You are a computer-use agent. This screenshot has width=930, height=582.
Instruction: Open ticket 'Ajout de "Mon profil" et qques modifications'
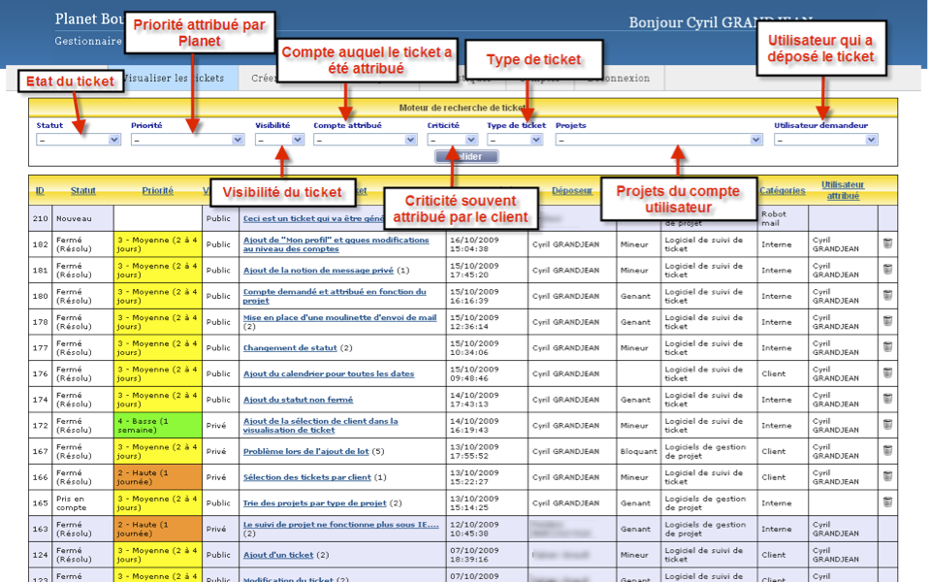pyautogui.click(x=336, y=243)
